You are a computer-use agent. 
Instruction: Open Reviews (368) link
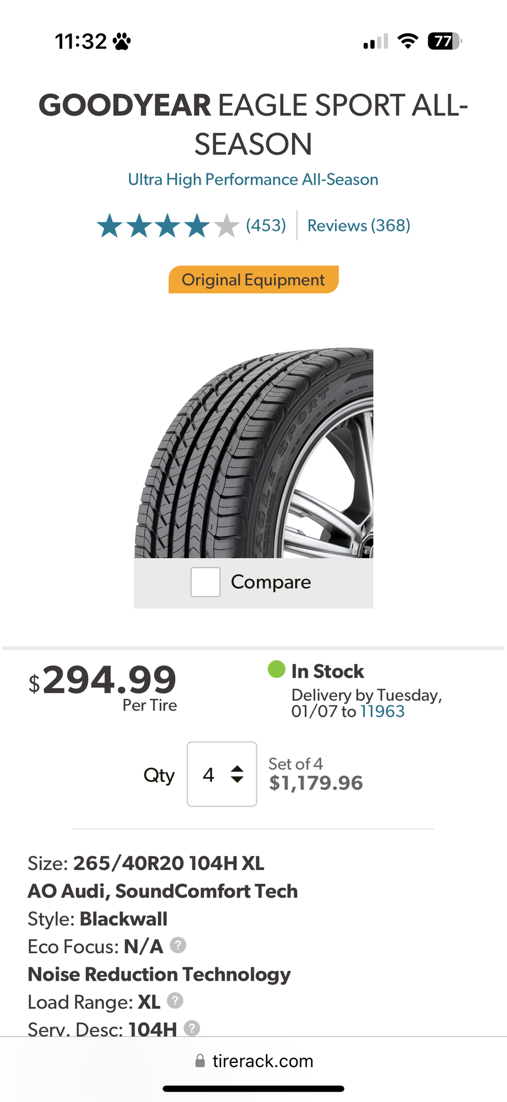click(358, 225)
